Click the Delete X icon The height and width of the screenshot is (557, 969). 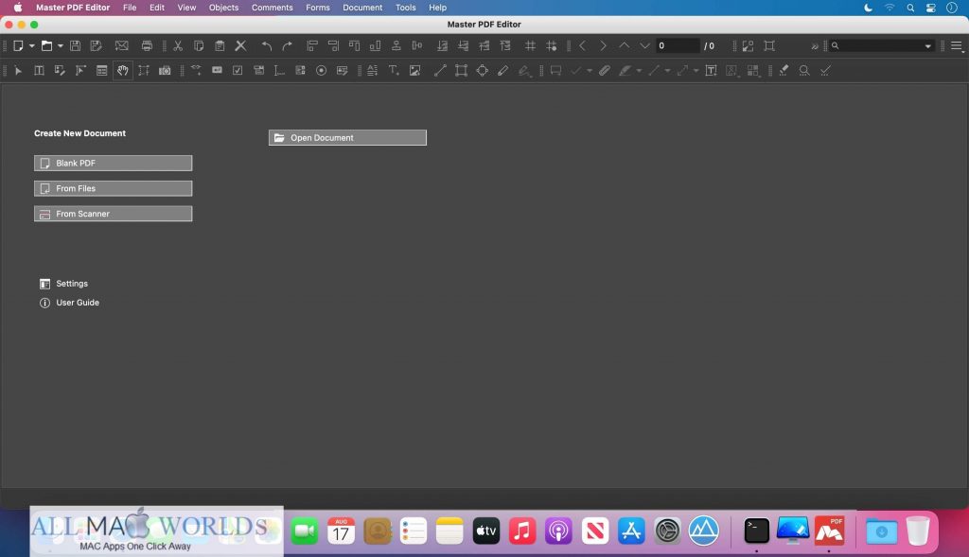(x=240, y=45)
